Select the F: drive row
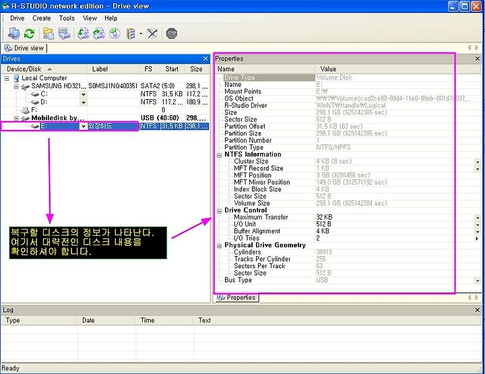485x374 pixels. coord(105,110)
